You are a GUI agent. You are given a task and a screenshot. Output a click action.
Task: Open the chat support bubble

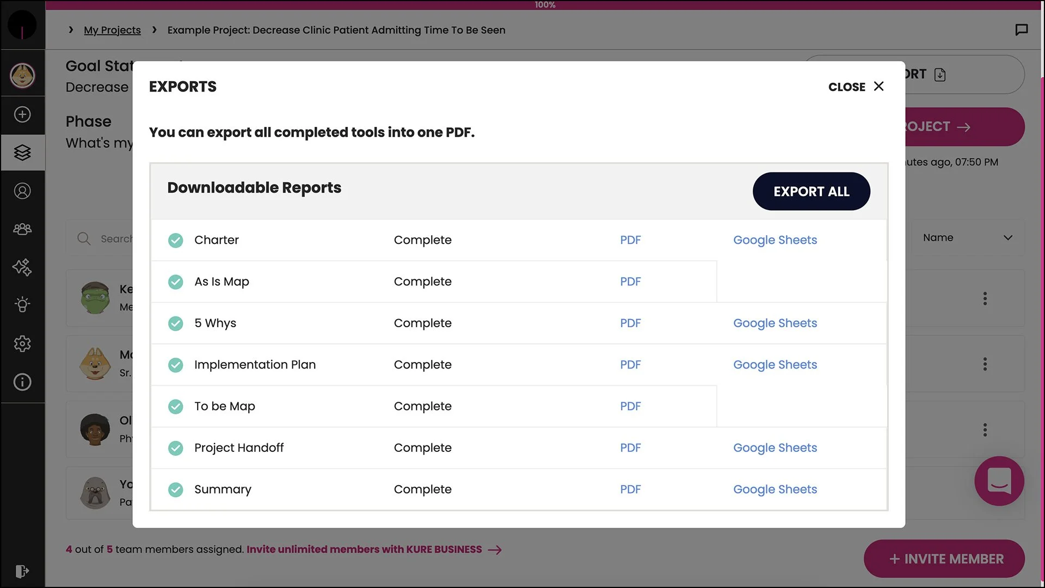(x=999, y=481)
